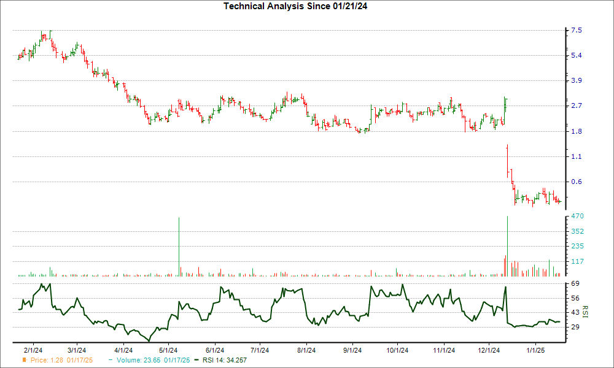Click the 6/1/24 date label
Viewport: 614px width, 368px height.
215,350
